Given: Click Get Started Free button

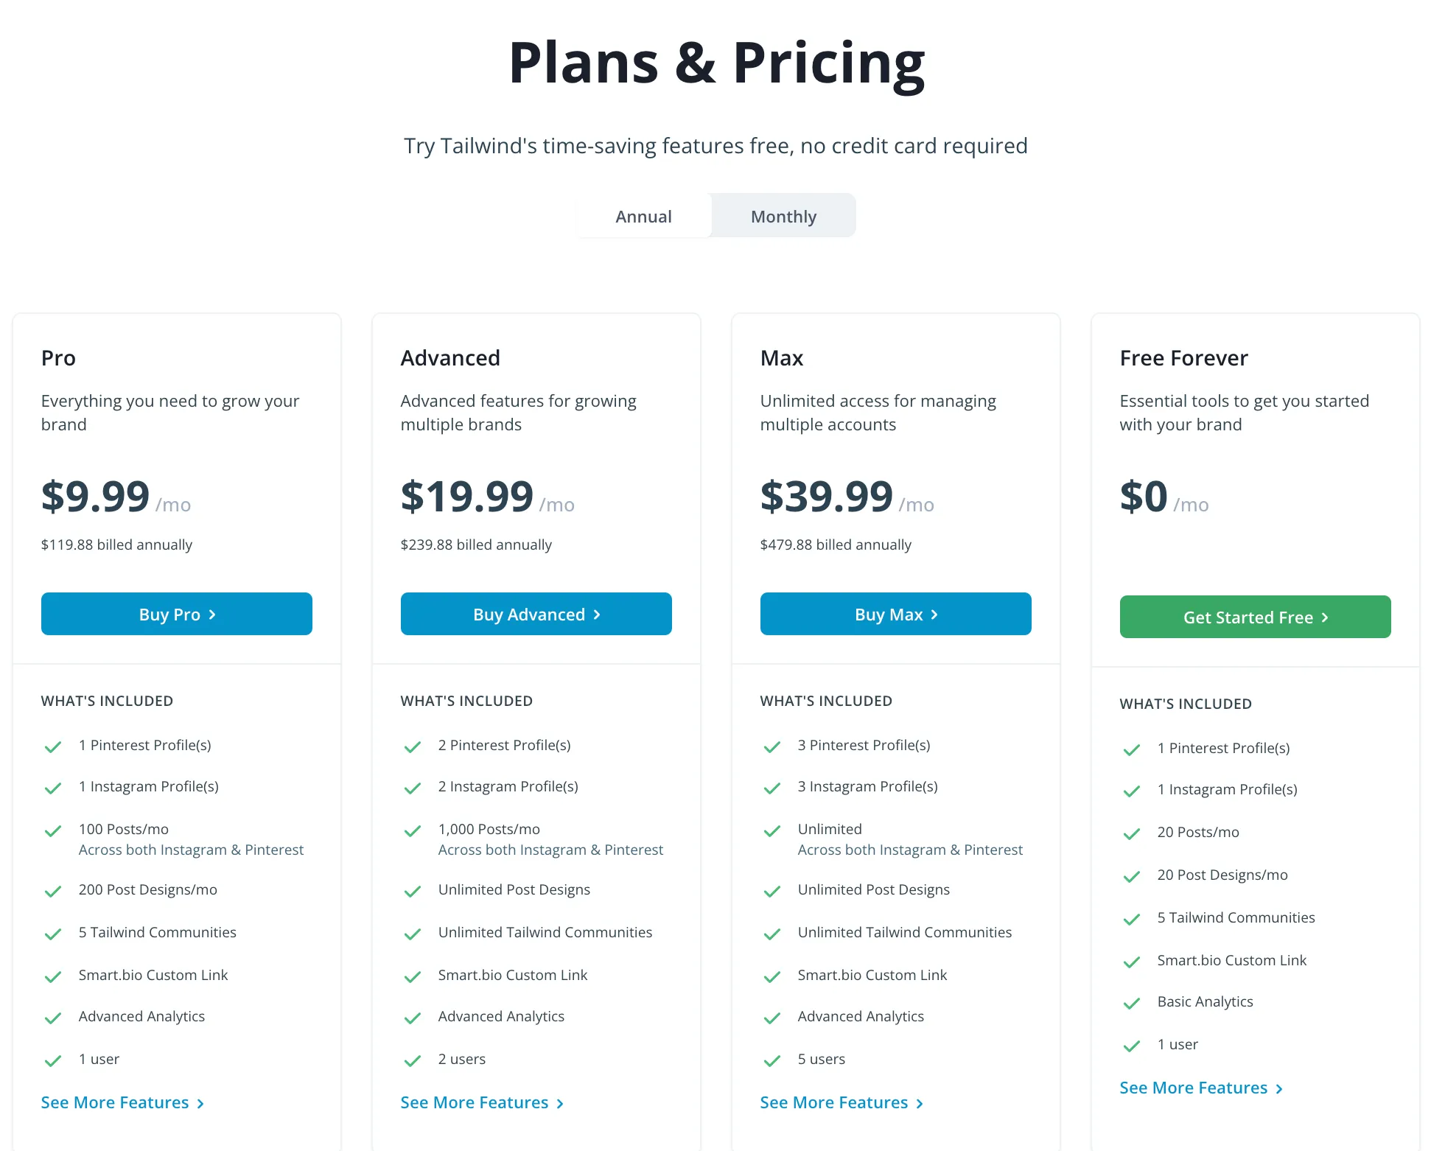Looking at the screenshot, I should coord(1256,617).
